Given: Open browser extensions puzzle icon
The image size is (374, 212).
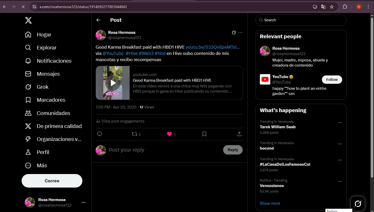Looking at the screenshot, I should pos(345,7).
